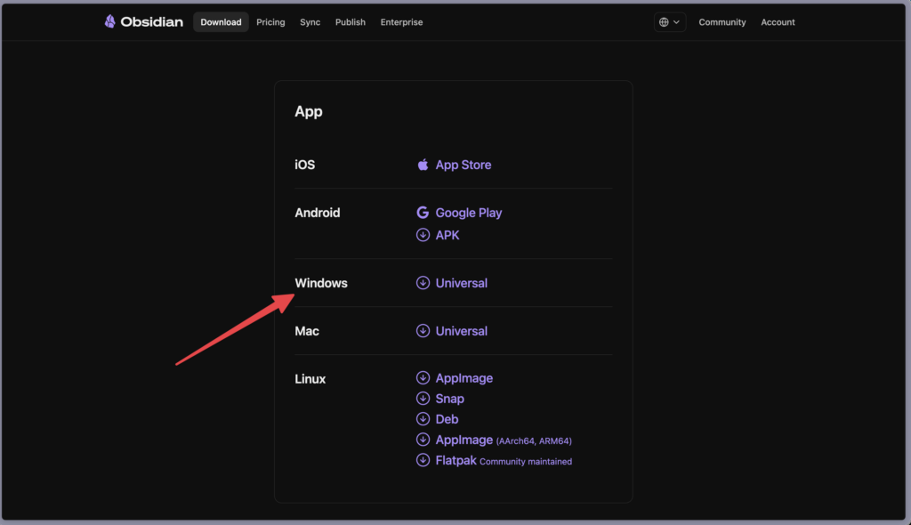Click the Obsidian crystal logo icon
Screen dimensions: 911x525
point(109,22)
